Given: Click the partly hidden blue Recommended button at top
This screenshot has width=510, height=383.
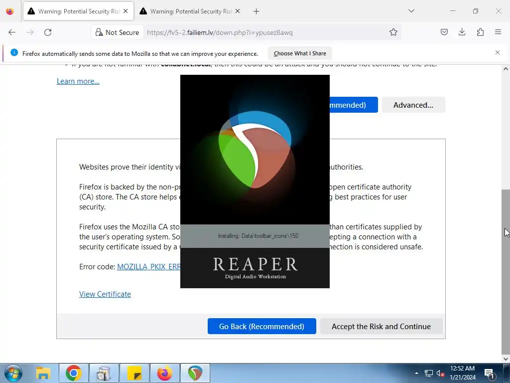Looking at the screenshot, I should [x=354, y=105].
